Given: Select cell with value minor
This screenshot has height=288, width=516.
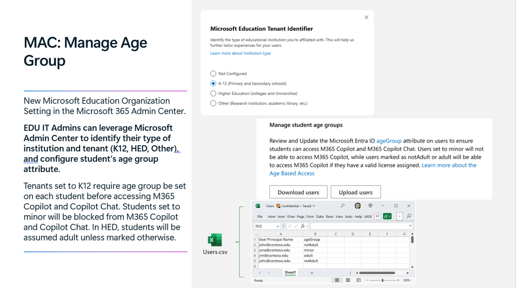Looking at the screenshot, I should click(x=315, y=250).
